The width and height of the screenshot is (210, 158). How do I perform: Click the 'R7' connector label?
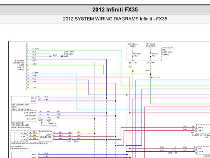(176, 153)
